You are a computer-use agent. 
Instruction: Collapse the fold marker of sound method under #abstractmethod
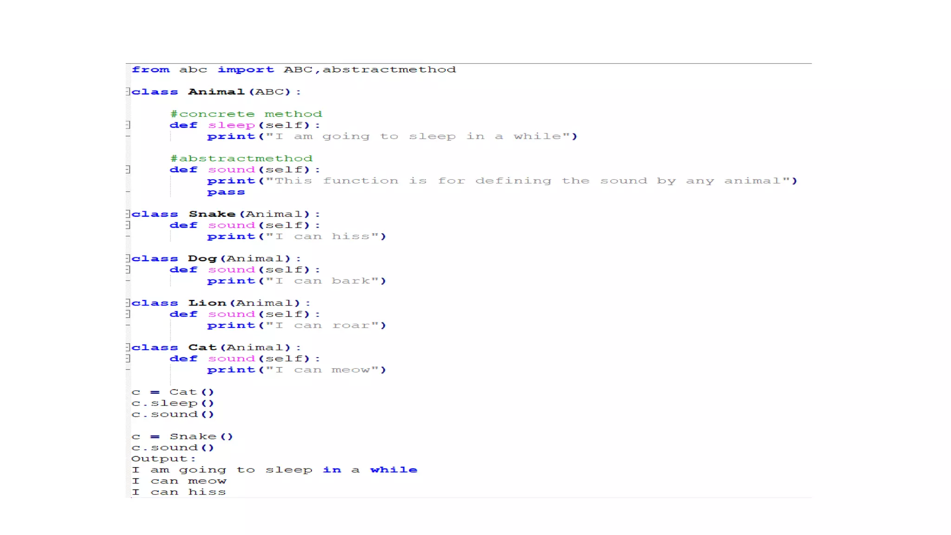128,170
